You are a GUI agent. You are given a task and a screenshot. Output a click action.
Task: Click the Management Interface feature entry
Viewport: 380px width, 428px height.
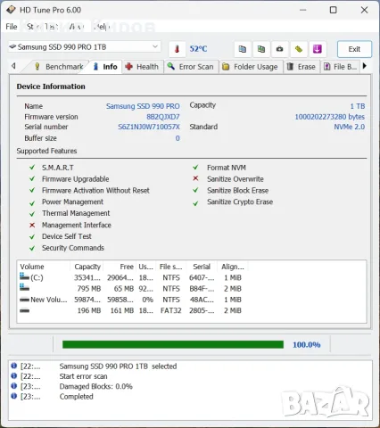(77, 225)
